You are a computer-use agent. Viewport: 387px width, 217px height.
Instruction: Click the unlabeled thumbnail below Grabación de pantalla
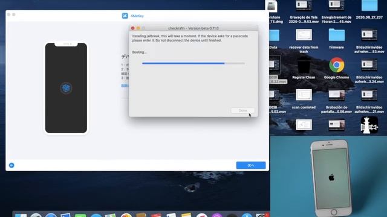point(336,125)
